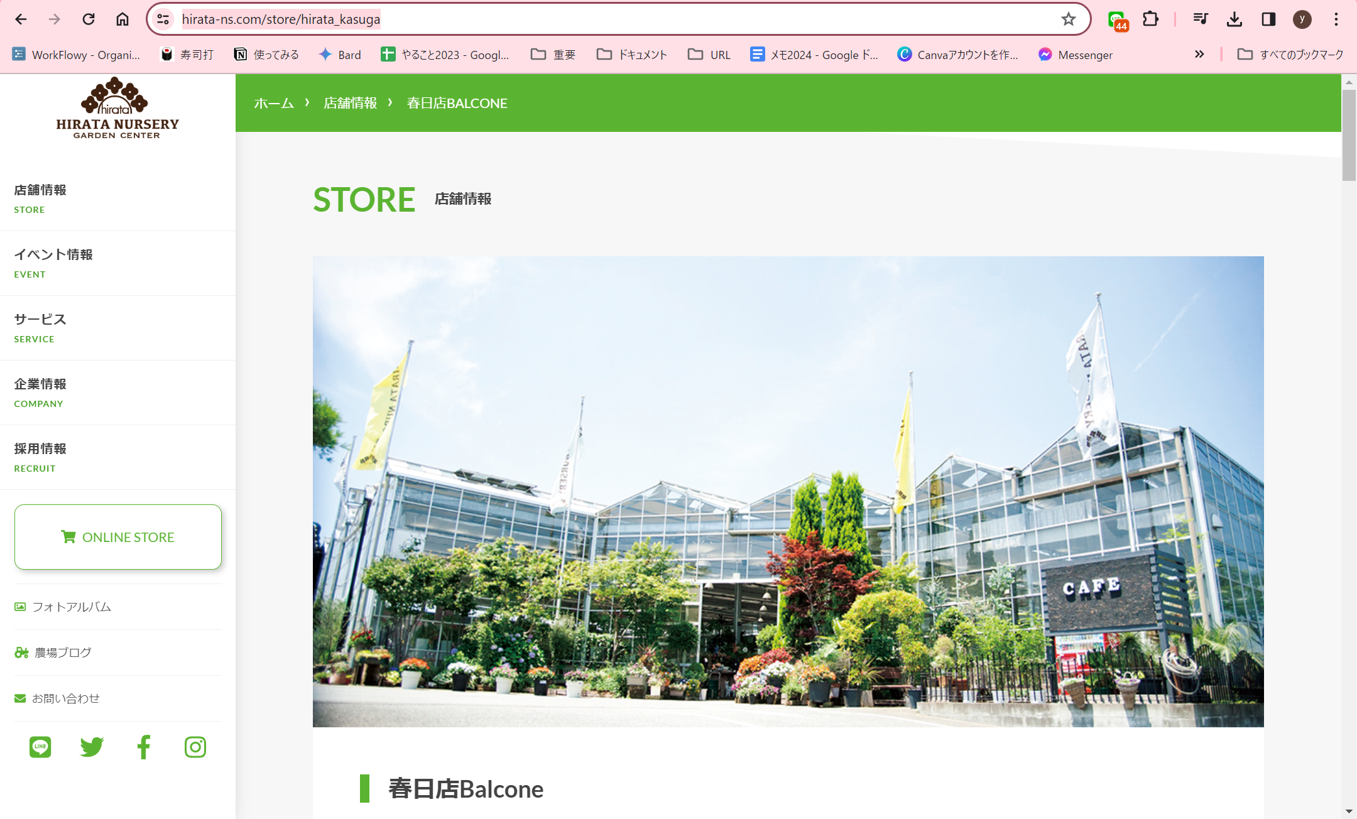1357x819 pixels.
Task: Expand the ドキュメント bookmark folder
Action: pos(632,55)
